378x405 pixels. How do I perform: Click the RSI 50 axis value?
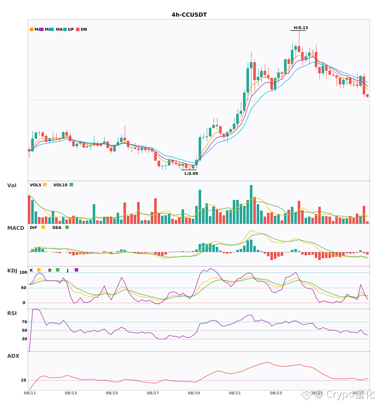tap(24, 330)
